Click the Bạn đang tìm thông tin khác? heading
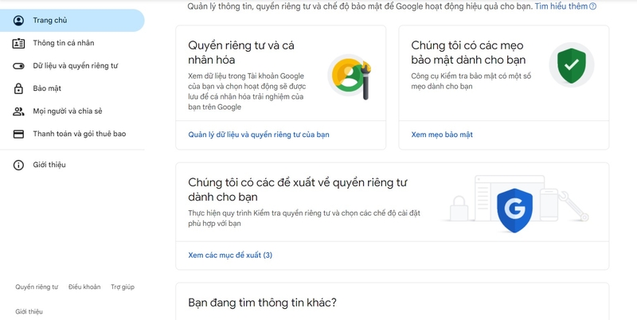This screenshot has width=637, height=320. point(262,303)
